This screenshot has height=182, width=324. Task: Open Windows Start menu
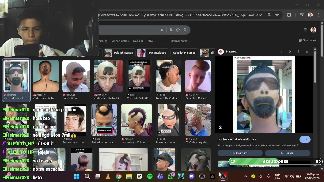[76, 176]
